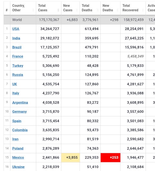Viewport: 155px width, 171px height.
Task: Open the Germany country link
Action: click(19, 112)
